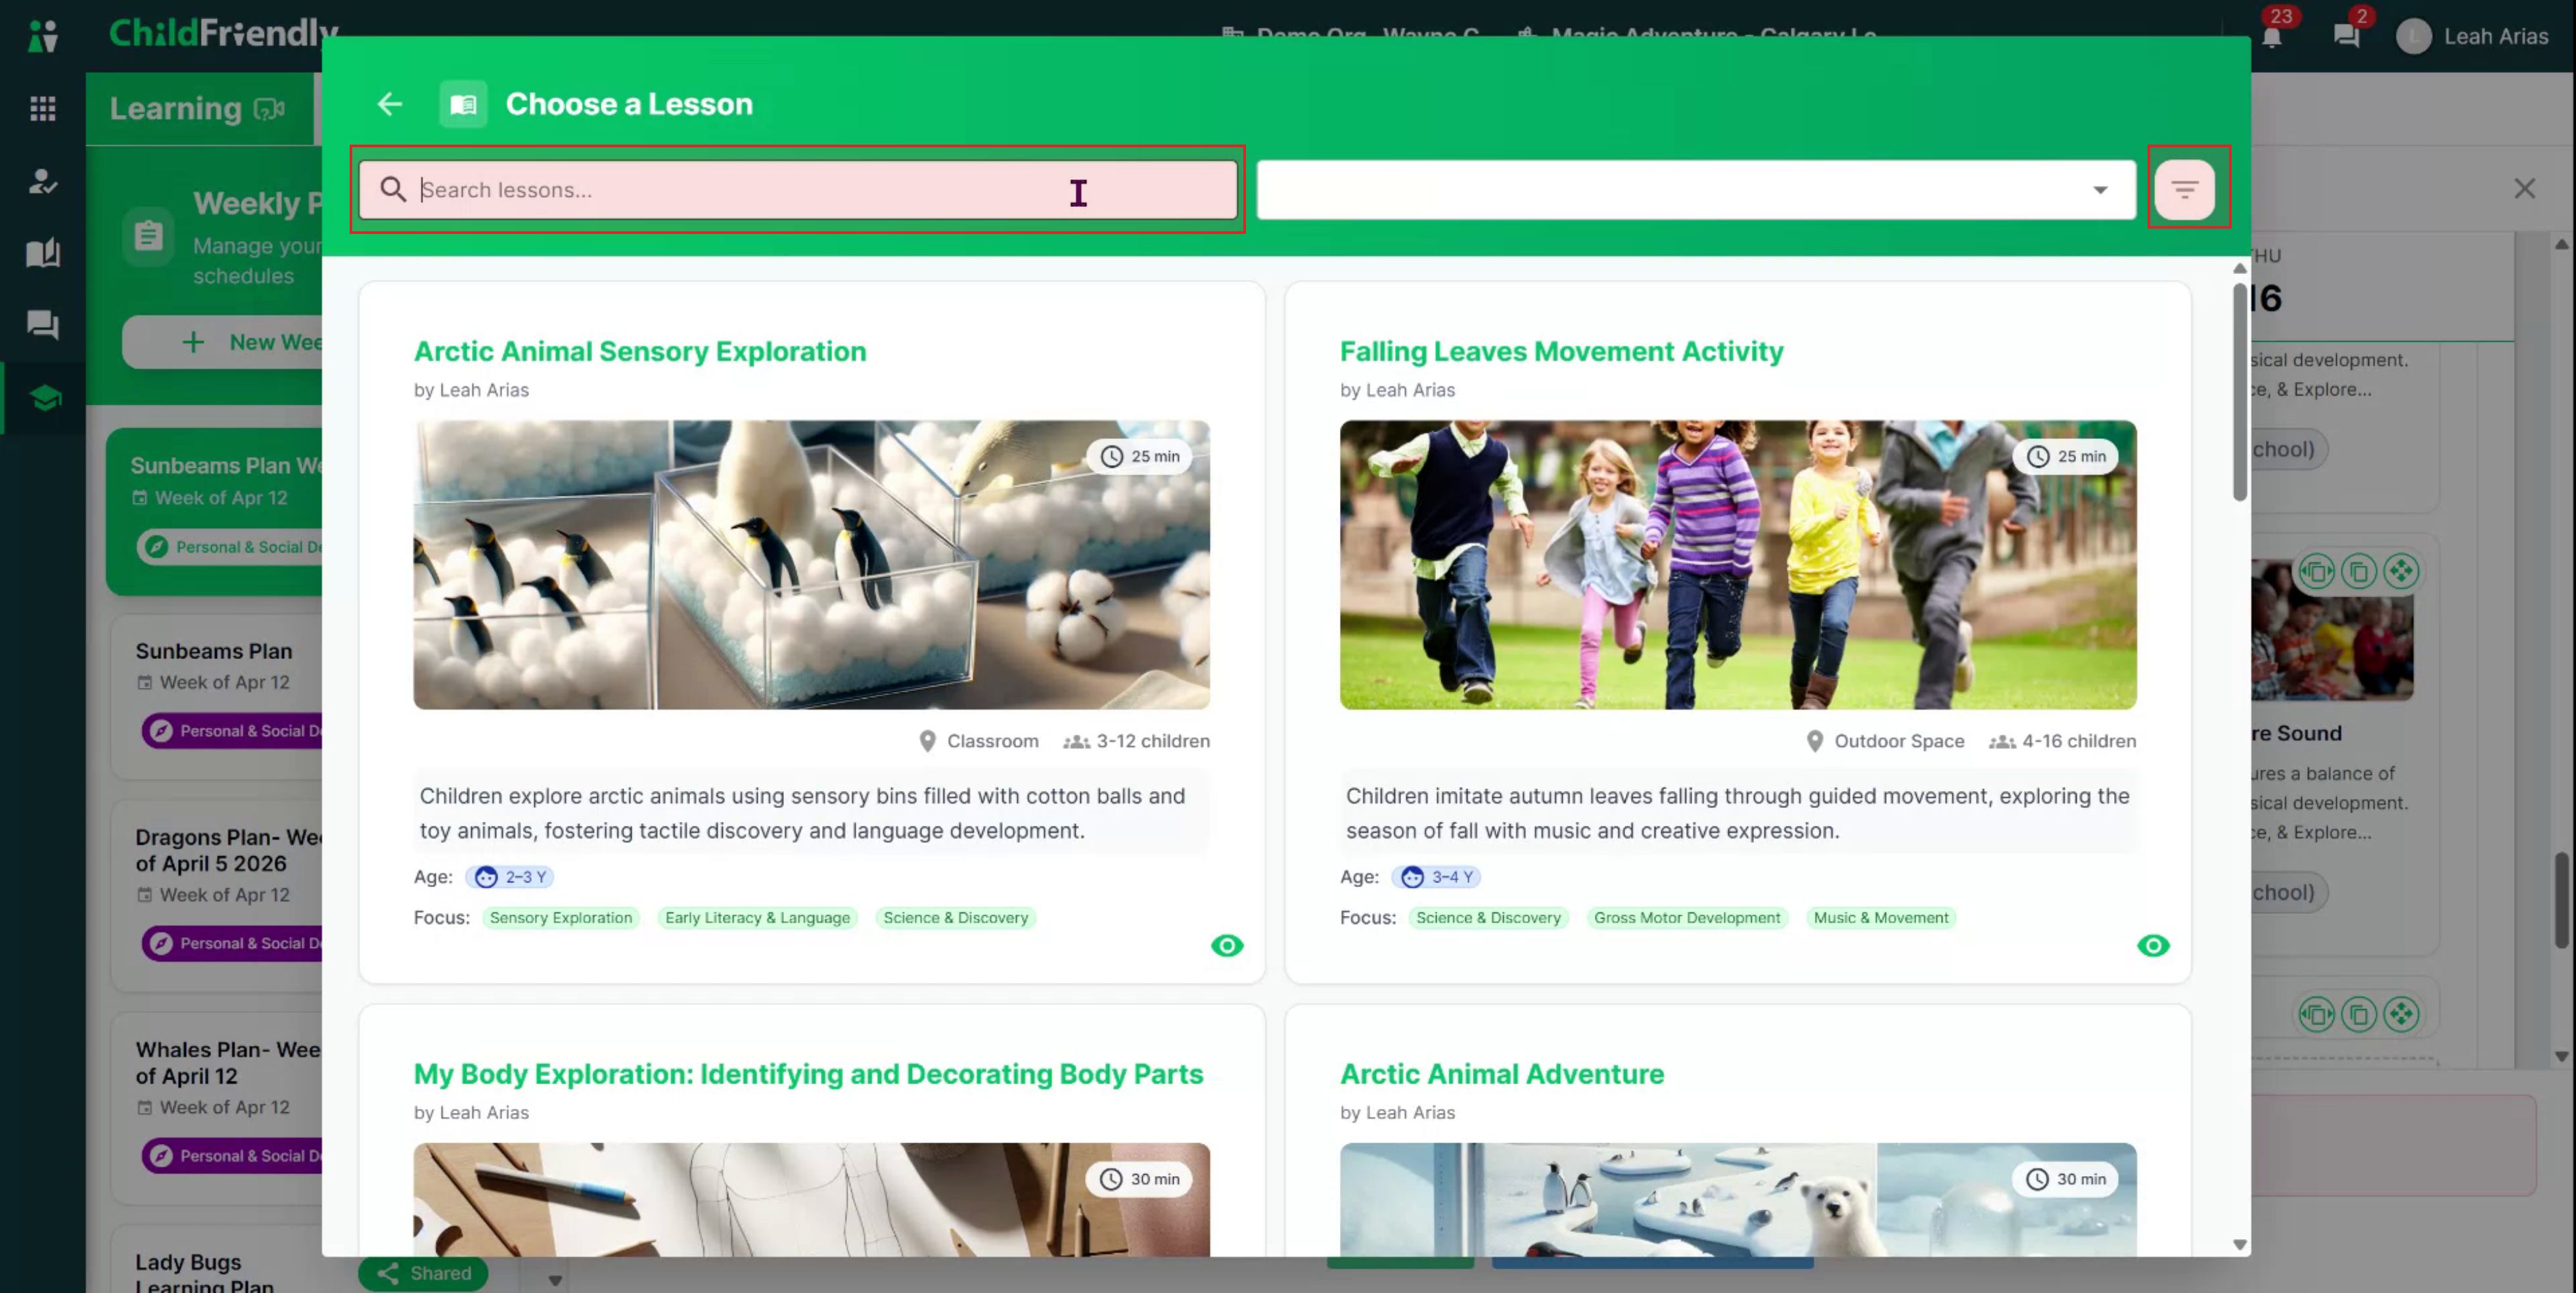This screenshot has width=2576, height=1293.
Task: Click the ChildFriendly logo icon
Action: [x=43, y=36]
